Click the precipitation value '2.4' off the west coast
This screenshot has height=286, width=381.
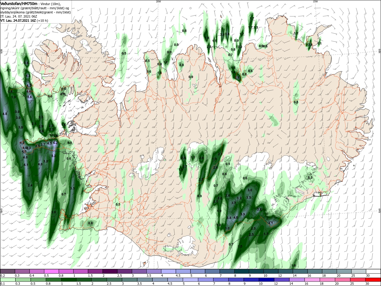(30, 185)
